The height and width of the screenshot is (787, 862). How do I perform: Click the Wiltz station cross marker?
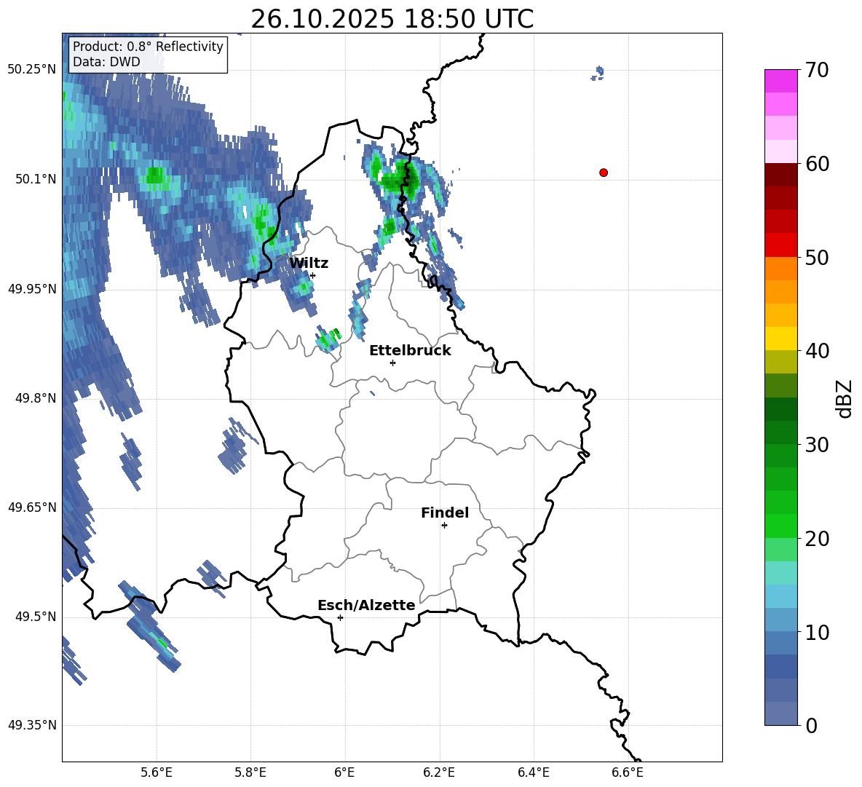click(x=312, y=275)
